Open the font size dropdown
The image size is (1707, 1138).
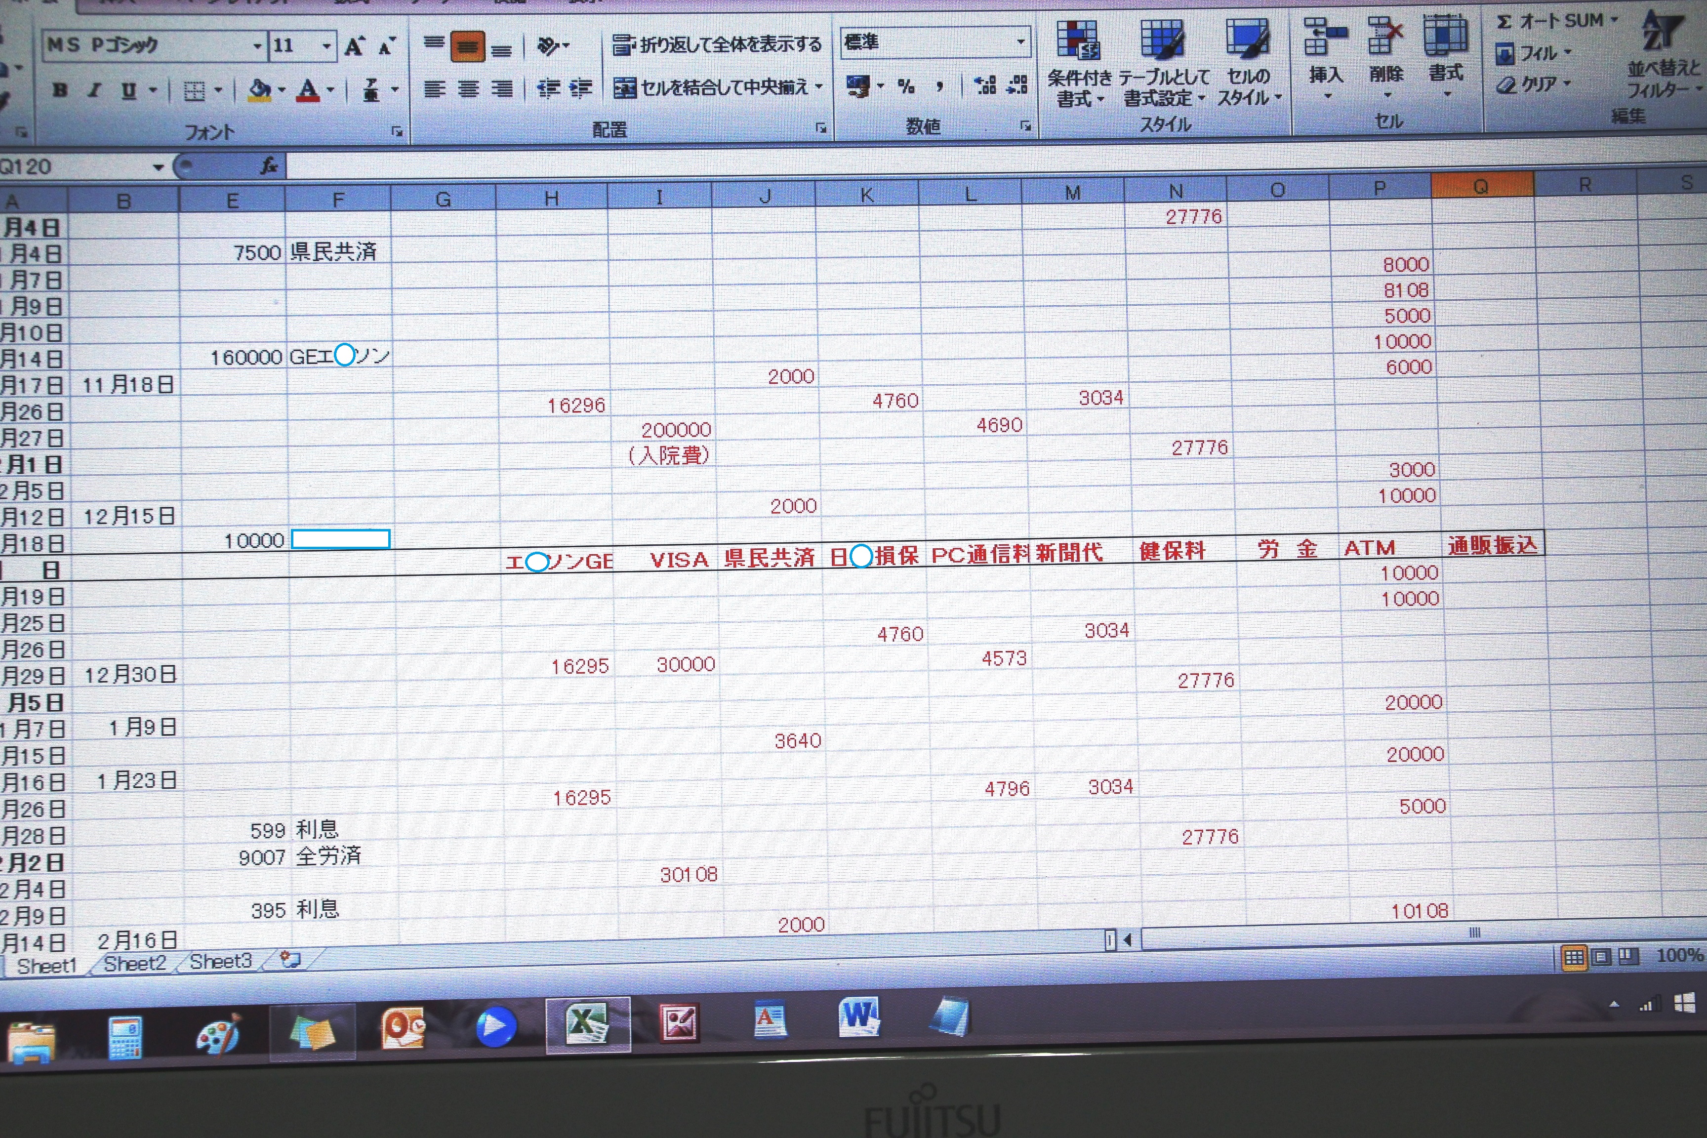click(x=326, y=46)
